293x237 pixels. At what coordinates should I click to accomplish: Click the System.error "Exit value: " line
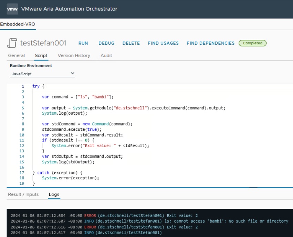(100, 146)
